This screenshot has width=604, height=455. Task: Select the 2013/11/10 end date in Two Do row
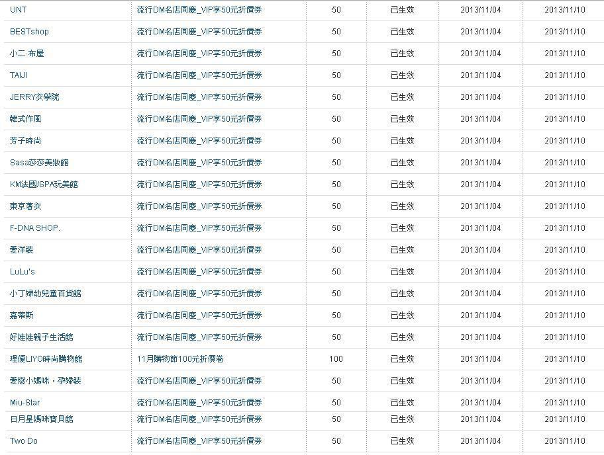click(x=565, y=440)
